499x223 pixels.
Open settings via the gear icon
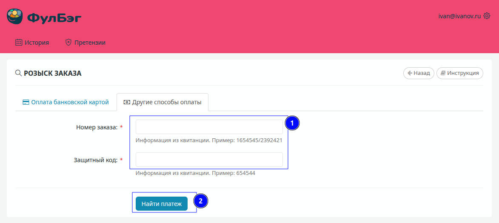[x=487, y=16]
